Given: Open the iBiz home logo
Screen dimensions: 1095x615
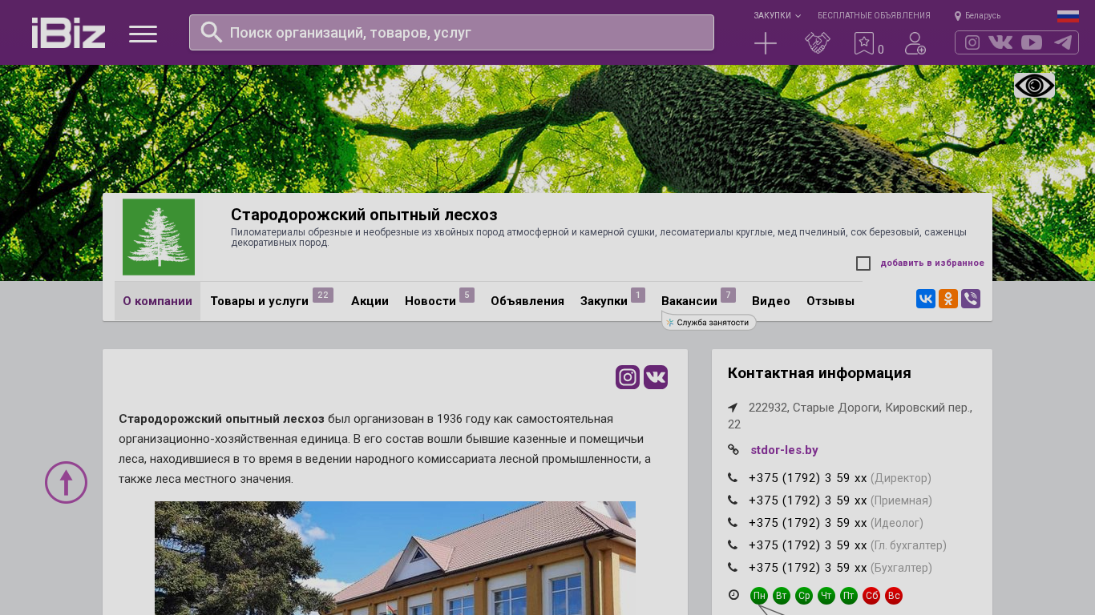Looking at the screenshot, I should [x=68, y=33].
